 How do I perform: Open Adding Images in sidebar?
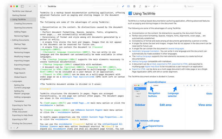pos(21,48)
